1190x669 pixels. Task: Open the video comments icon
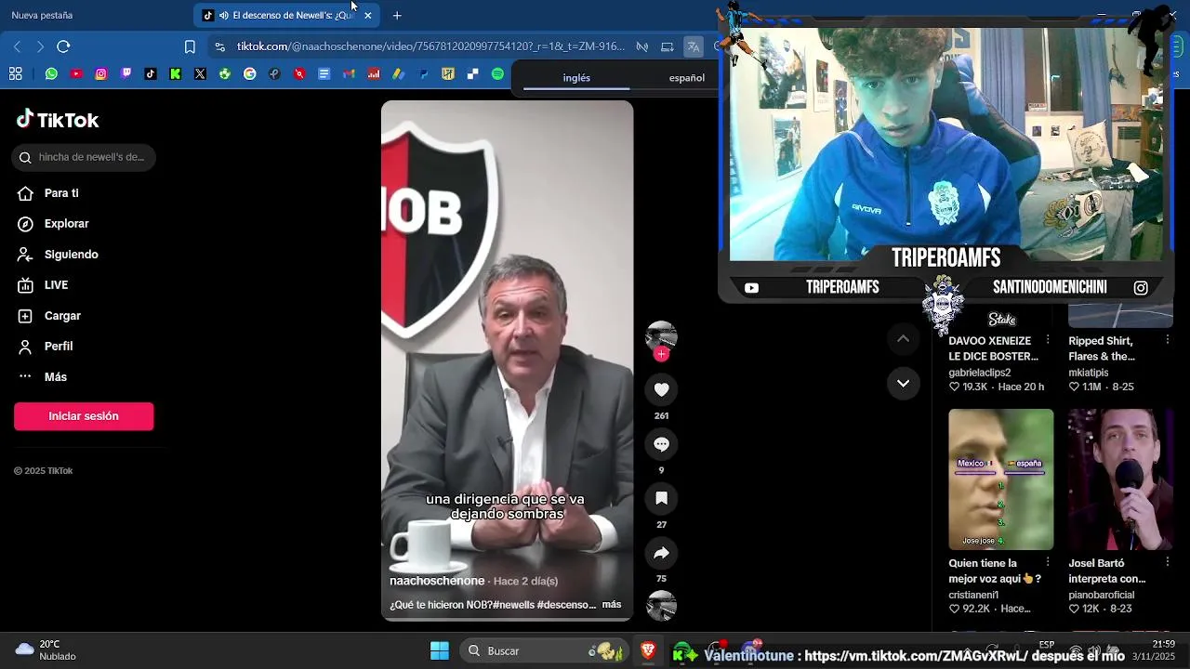pos(661,444)
